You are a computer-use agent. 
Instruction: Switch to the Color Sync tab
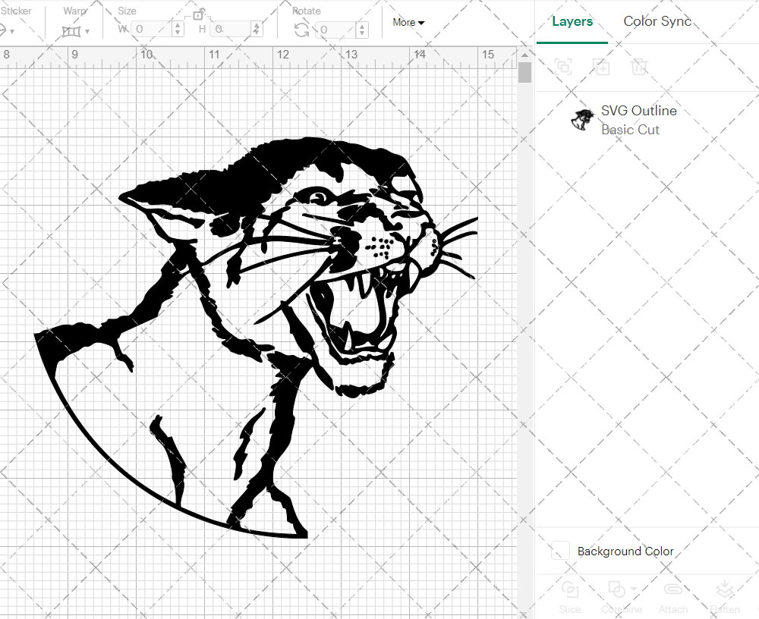click(657, 21)
